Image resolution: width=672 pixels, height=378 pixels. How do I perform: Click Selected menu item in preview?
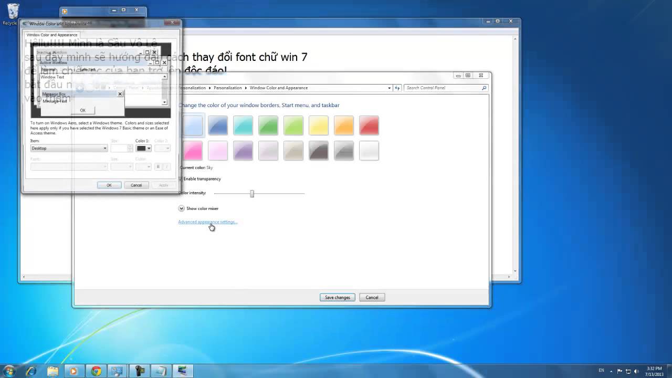(x=87, y=69)
